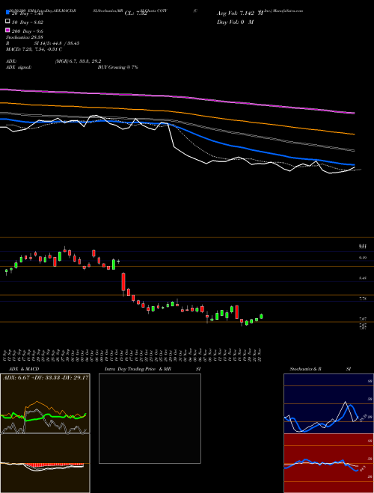Viewport: 374px width, 493px height.
Task: Click the 'BUY Growing @ 7%' signal text
Action: pos(117,67)
